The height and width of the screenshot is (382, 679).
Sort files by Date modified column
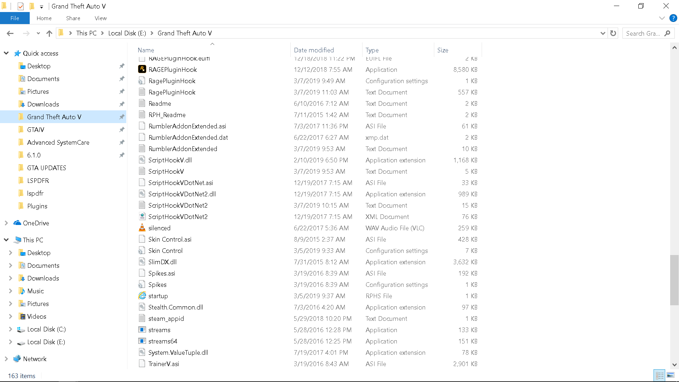coord(314,50)
